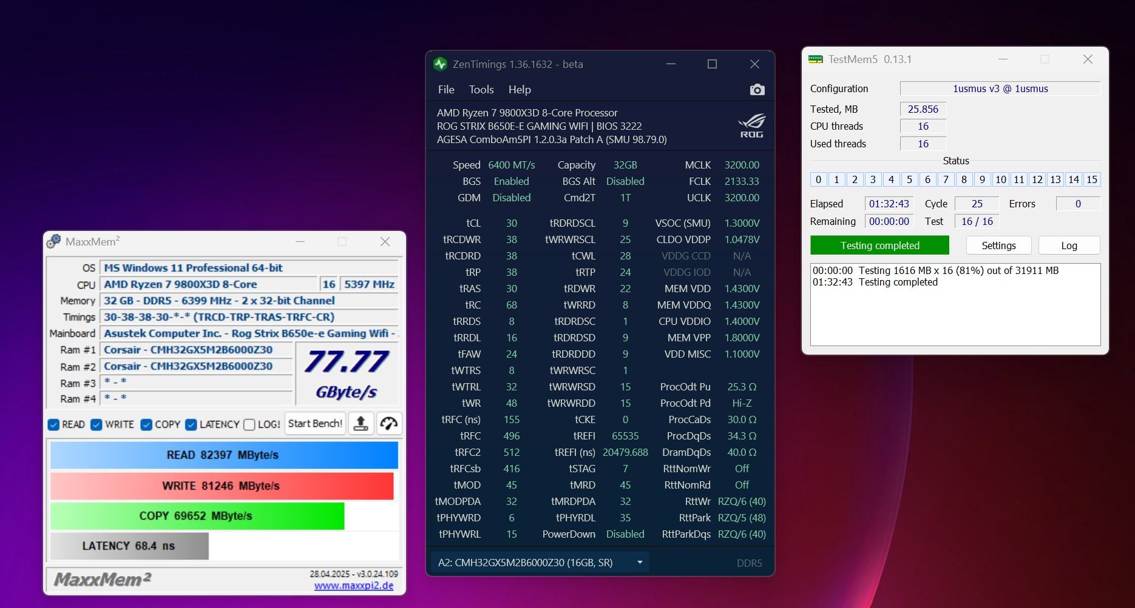This screenshot has width=1135, height=608.
Task: Click the LATENCY 68.4 ns bar
Action: (129, 546)
